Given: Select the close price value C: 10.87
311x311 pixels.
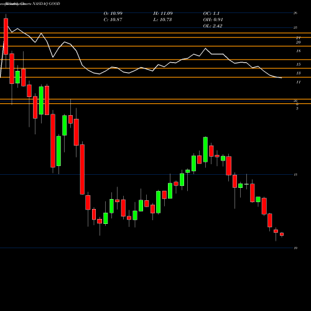Looking at the screenshot, I should coord(113,20).
